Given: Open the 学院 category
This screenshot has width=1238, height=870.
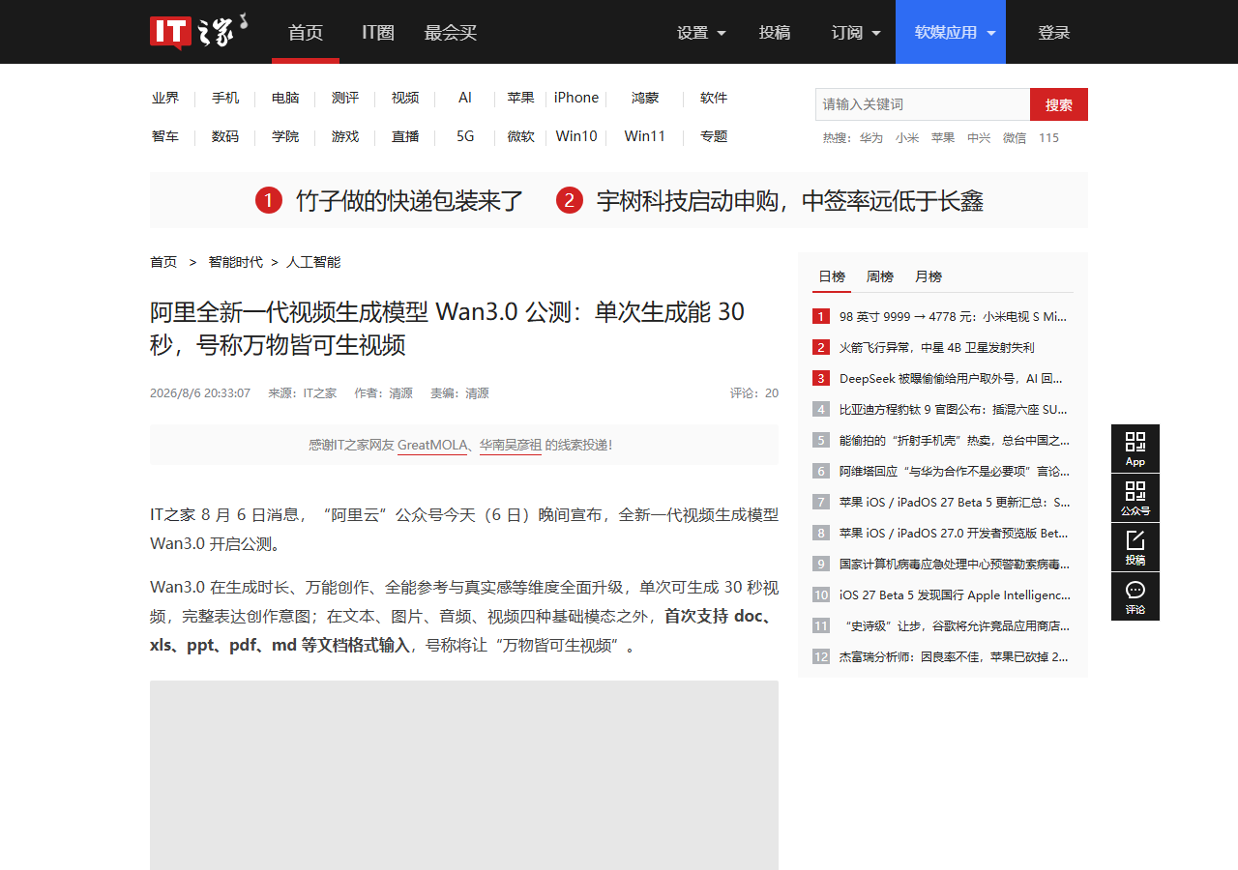Looking at the screenshot, I should pyautogui.click(x=285, y=136).
